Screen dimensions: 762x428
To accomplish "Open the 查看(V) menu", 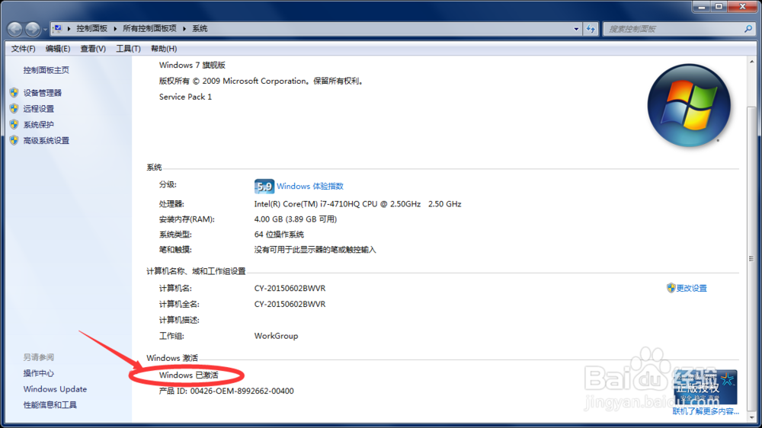I will (93, 49).
